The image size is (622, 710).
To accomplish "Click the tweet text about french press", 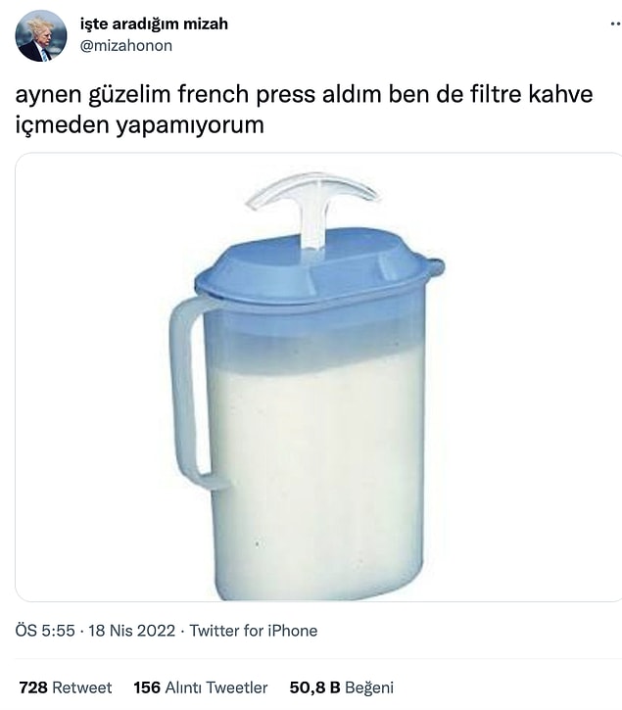I will (304, 109).
